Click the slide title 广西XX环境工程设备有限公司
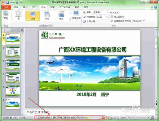 point(93,49)
